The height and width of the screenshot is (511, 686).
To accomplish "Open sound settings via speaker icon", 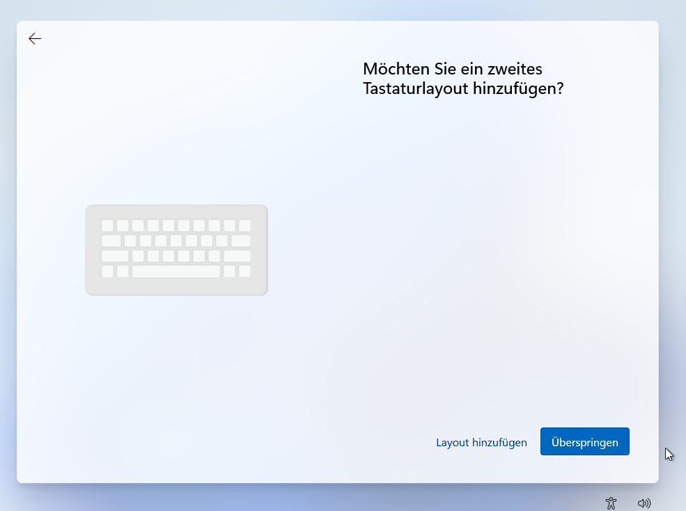I will (x=644, y=503).
